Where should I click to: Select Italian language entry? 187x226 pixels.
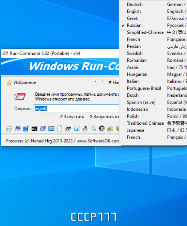(153, 81)
